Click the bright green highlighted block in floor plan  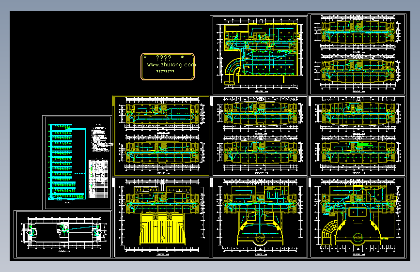pos(364,145)
